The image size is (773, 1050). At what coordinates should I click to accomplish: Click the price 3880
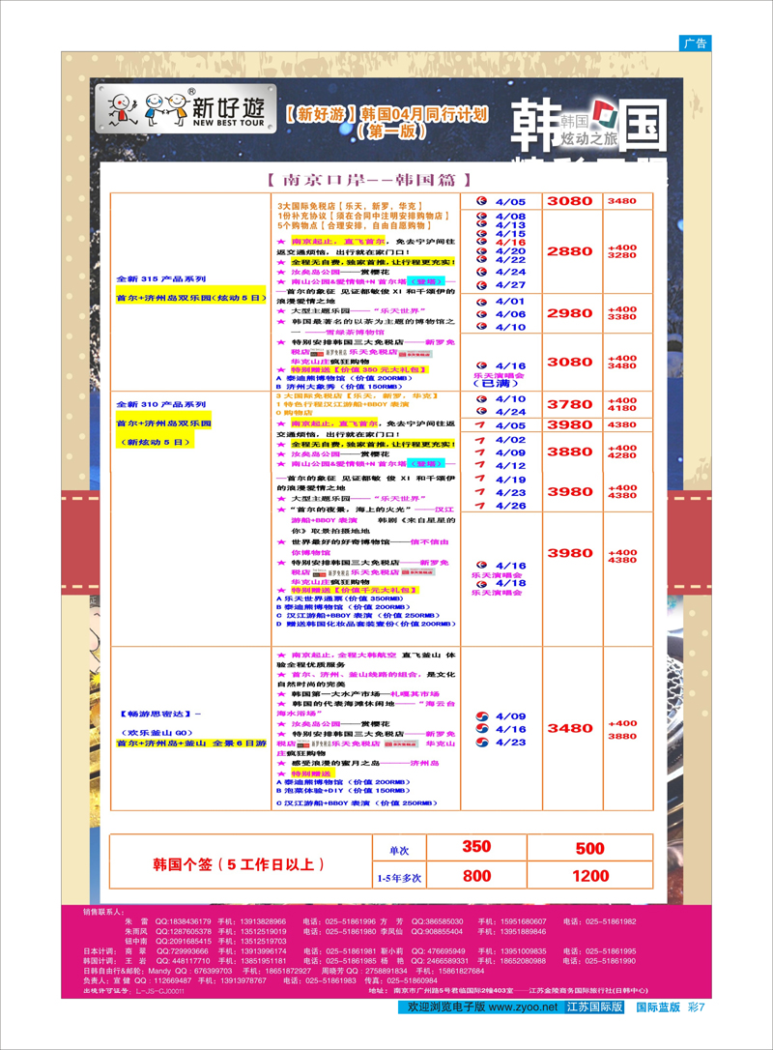pos(569,452)
